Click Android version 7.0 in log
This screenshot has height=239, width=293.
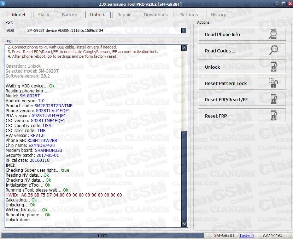(41, 101)
